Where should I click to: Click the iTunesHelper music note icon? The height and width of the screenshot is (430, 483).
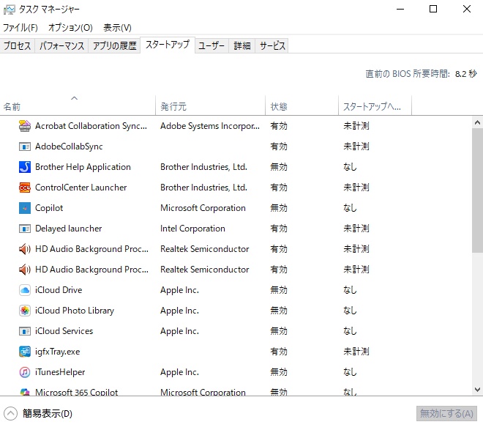tap(25, 372)
